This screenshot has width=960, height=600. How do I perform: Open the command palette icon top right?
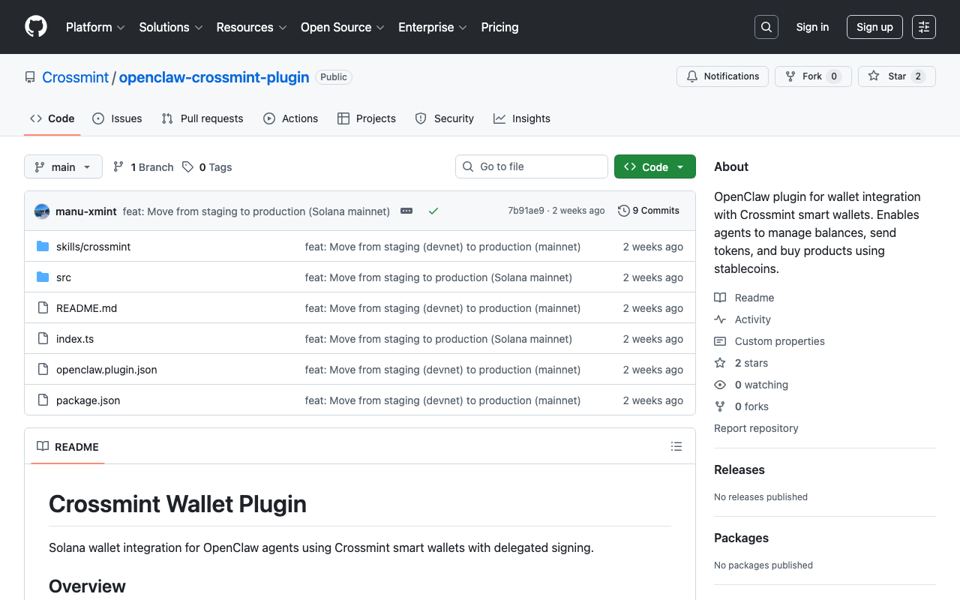point(923,26)
